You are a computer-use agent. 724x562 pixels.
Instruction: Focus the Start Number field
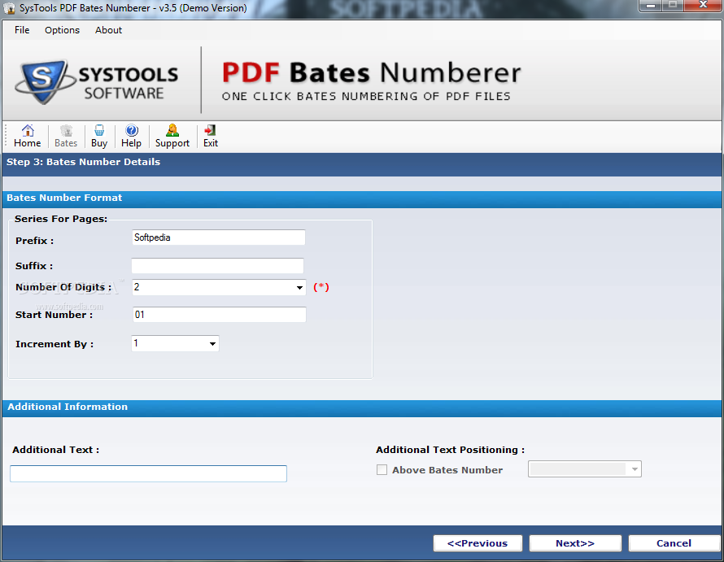click(219, 315)
